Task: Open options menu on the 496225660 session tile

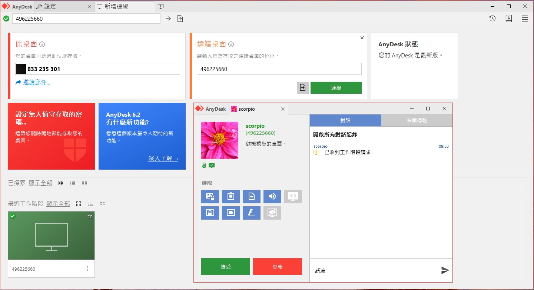Action: tap(88, 269)
